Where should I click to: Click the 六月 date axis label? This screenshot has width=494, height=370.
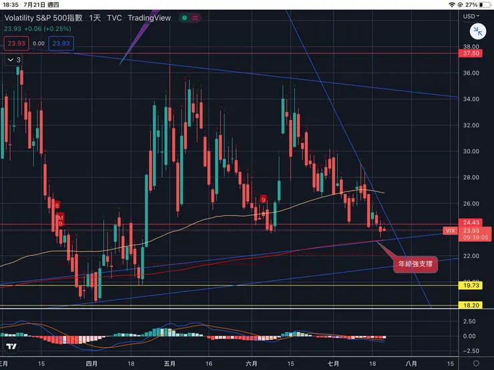tap(252, 364)
